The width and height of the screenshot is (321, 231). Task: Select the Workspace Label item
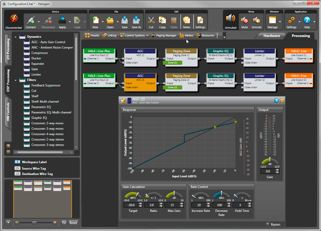coord(31,162)
